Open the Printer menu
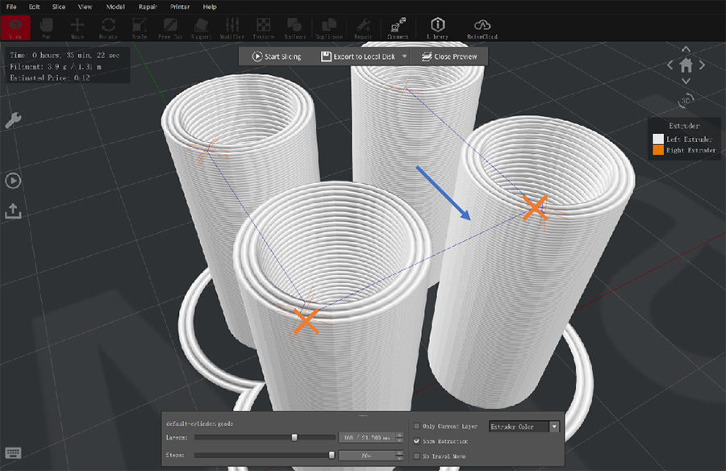 179,6
